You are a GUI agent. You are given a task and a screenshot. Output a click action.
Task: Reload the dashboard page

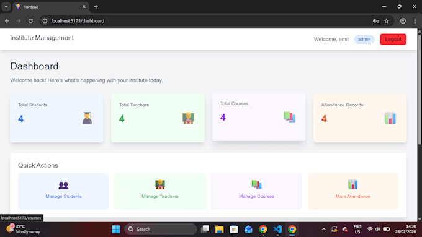coord(30,20)
